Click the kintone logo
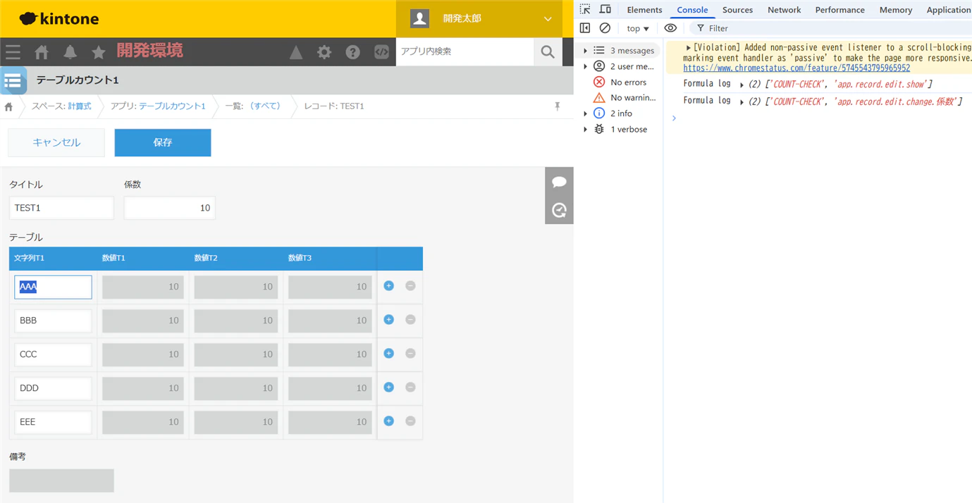Image resolution: width=972 pixels, height=503 pixels. (59, 19)
